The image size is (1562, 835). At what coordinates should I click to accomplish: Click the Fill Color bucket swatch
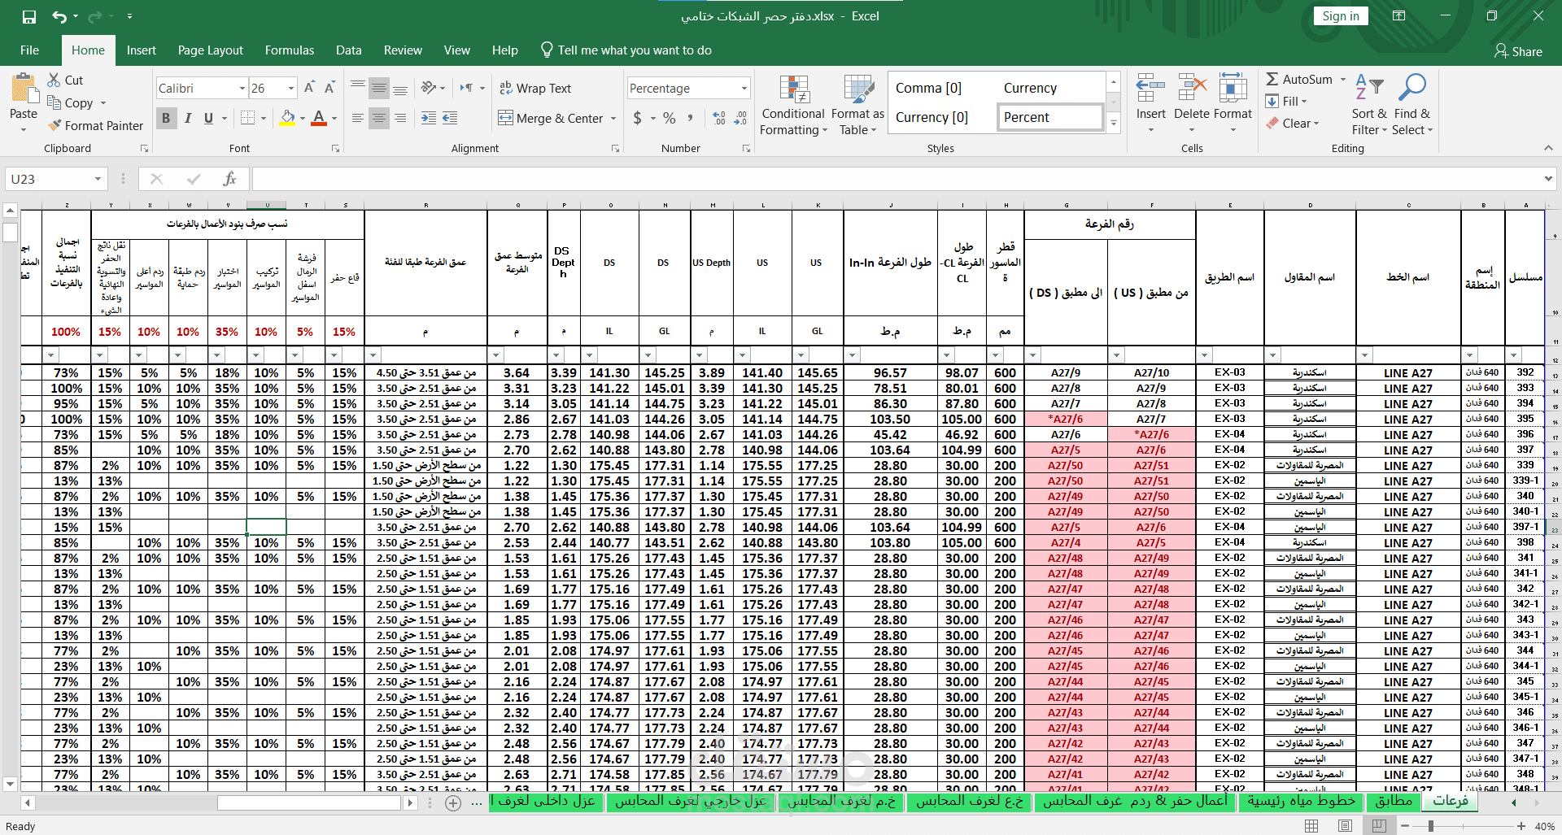pos(287,119)
